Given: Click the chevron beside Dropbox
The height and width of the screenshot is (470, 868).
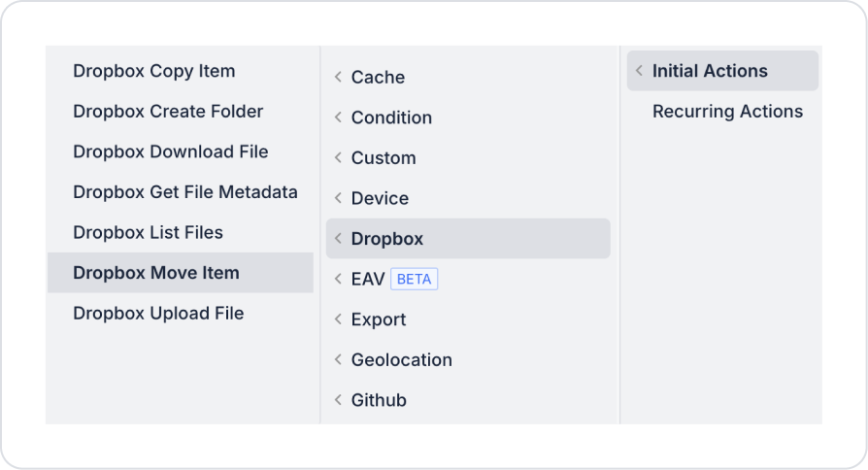Looking at the screenshot, I should tap(338, 239).
